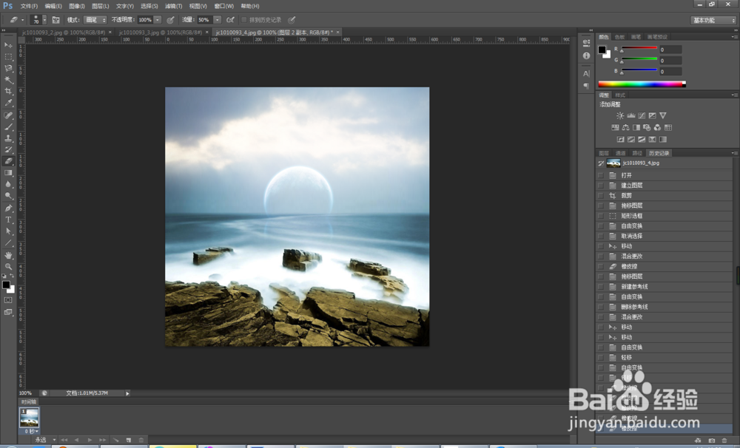Open the eraser tool preset picker
This screenshot has width=740, height=448.
coord(16,20)
